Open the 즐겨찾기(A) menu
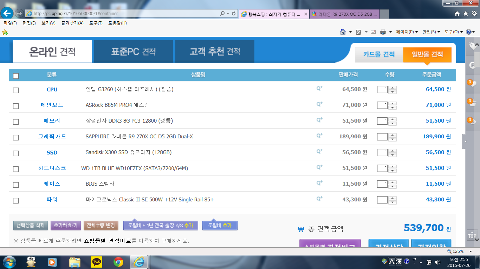 click(72, 23)
